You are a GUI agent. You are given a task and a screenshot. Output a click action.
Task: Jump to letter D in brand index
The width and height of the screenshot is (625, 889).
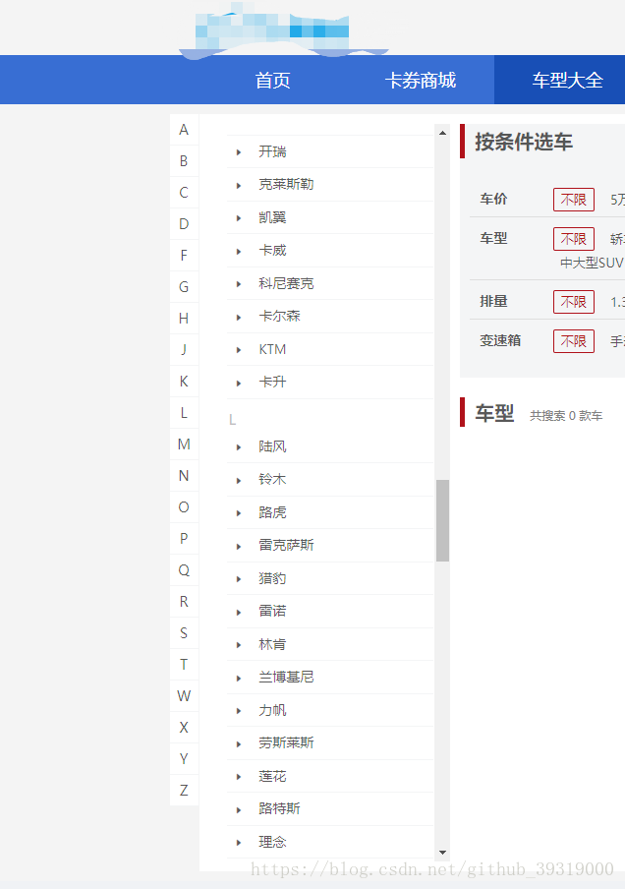(184, 224)
